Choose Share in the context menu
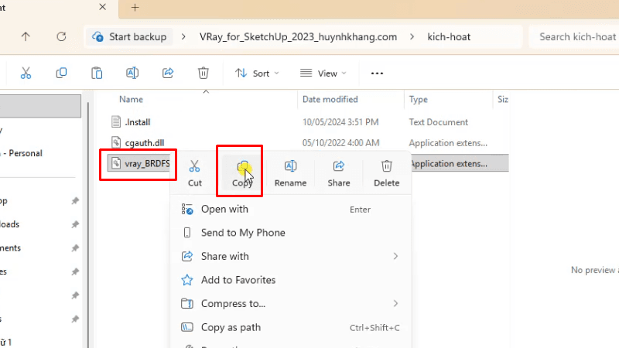The image size is (619, 348). (339, 173)
